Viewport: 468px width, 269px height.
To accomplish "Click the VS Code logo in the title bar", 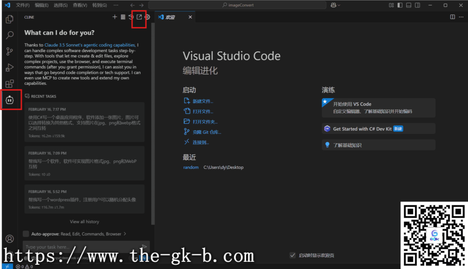I will tap(7, 5).
